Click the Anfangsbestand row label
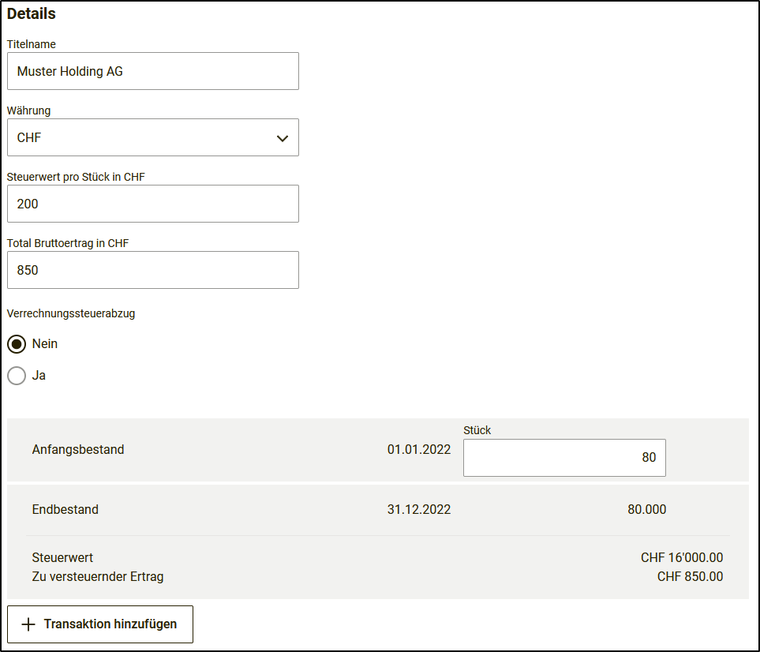Screen dimensions: 760x652 click(78, 449)
